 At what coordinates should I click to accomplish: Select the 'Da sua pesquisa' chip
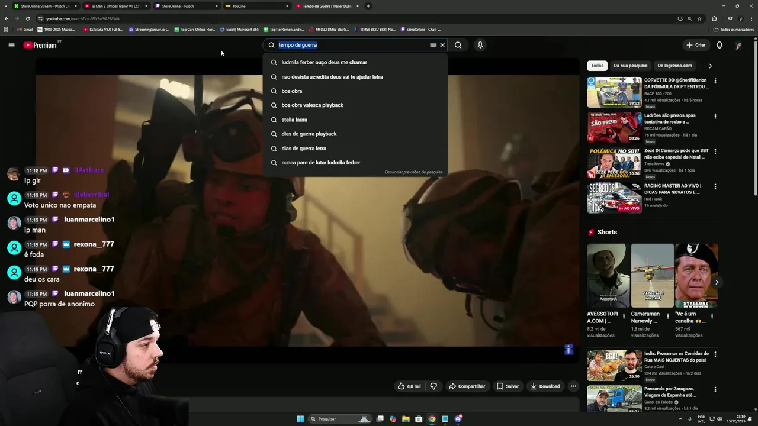[630, 66]
